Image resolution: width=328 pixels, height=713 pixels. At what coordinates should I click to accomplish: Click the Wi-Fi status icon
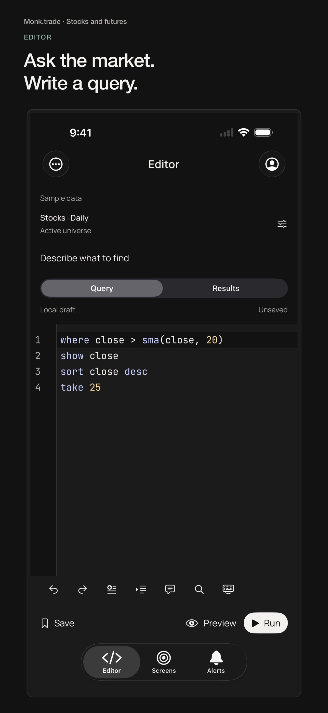pyautogui.click(x=244, y=133)
